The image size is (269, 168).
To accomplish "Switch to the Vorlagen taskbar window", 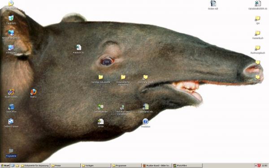I will pyautogui.click(x=96, y=166).
